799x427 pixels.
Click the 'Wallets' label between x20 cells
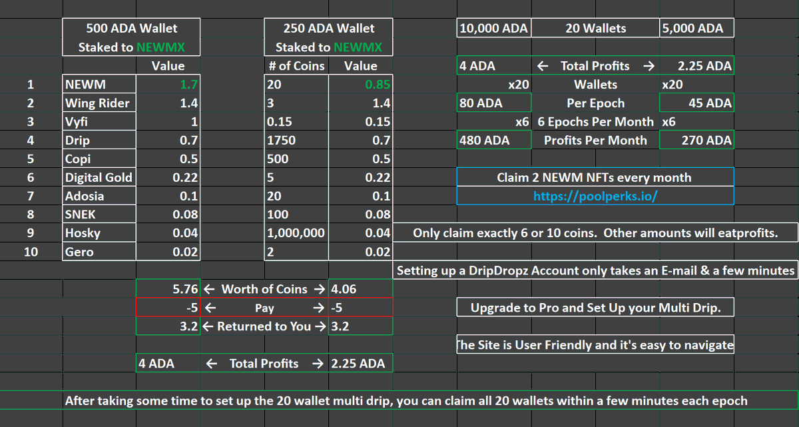(x=595, y=85)
